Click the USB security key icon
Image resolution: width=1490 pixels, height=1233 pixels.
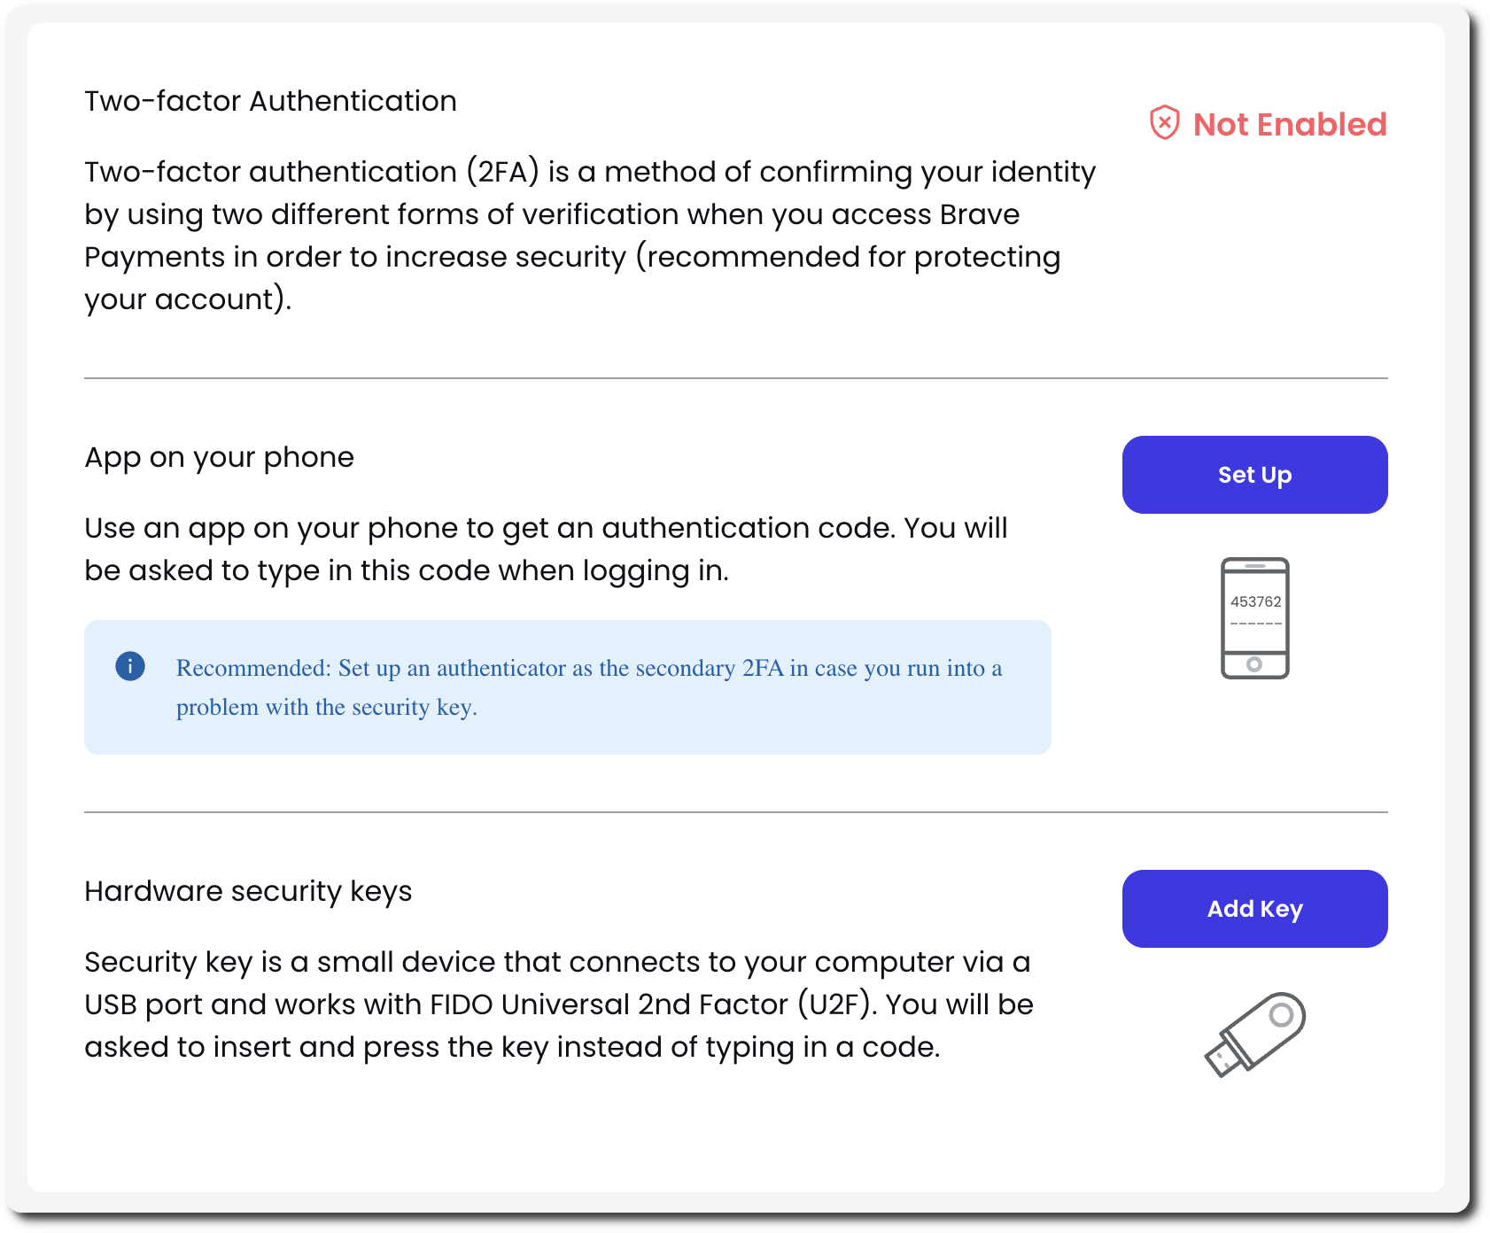pyautogui.click(x=1254, y=1034)
